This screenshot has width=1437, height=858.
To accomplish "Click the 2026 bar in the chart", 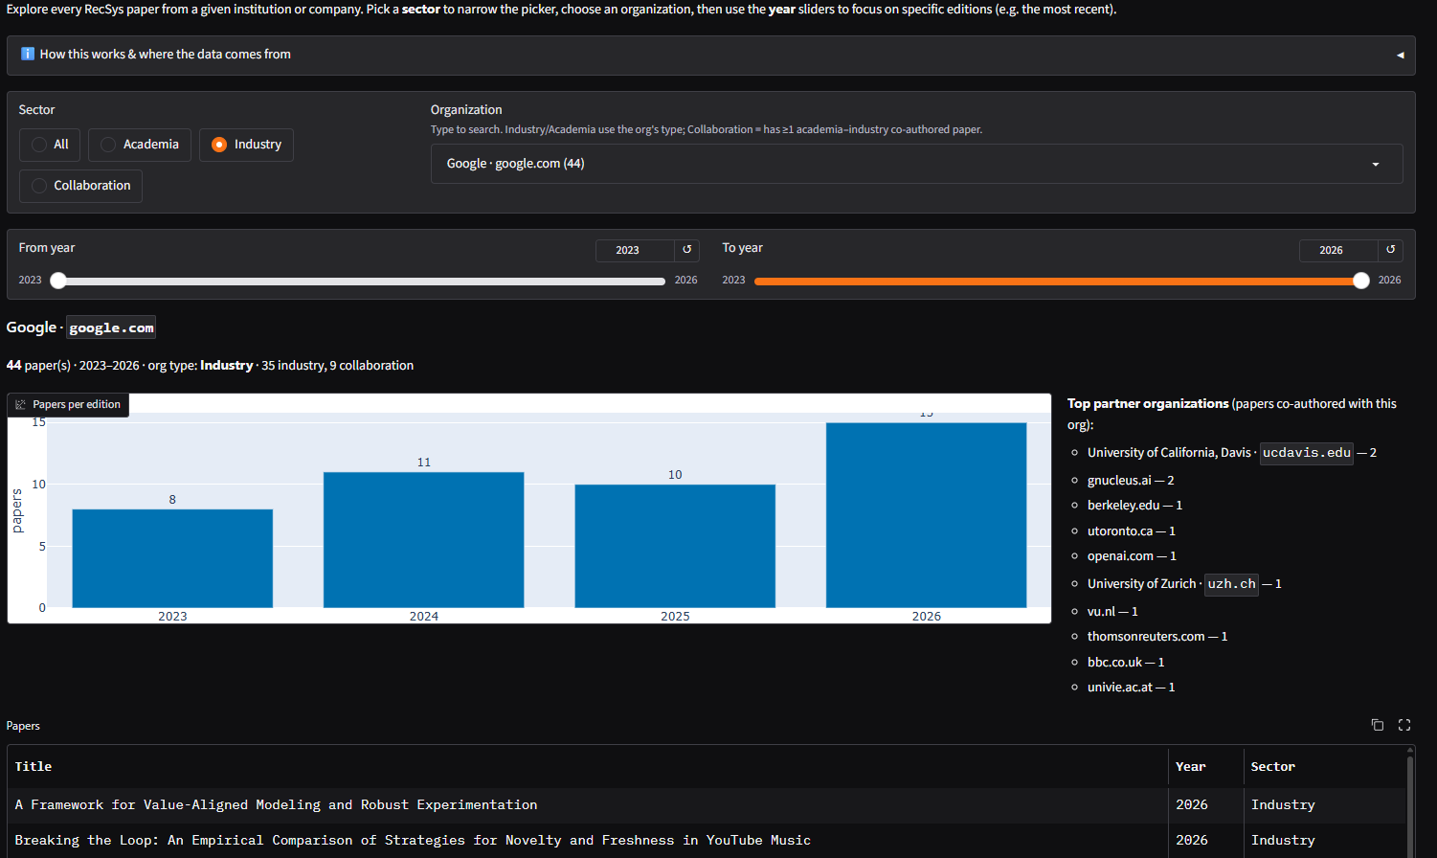I will [927, 515].
